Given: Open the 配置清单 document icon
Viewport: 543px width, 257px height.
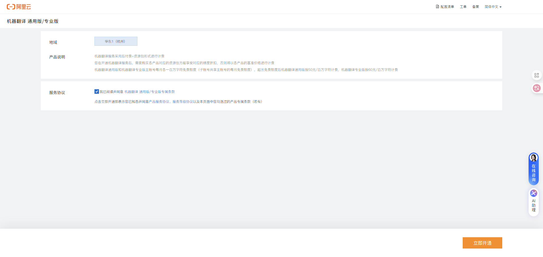Looking at the screenshot, I should coord(437,7).
